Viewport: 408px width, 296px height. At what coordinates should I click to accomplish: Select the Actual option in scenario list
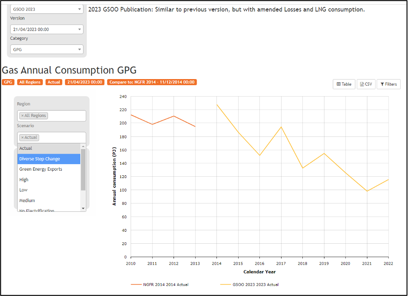pos(48,148)
